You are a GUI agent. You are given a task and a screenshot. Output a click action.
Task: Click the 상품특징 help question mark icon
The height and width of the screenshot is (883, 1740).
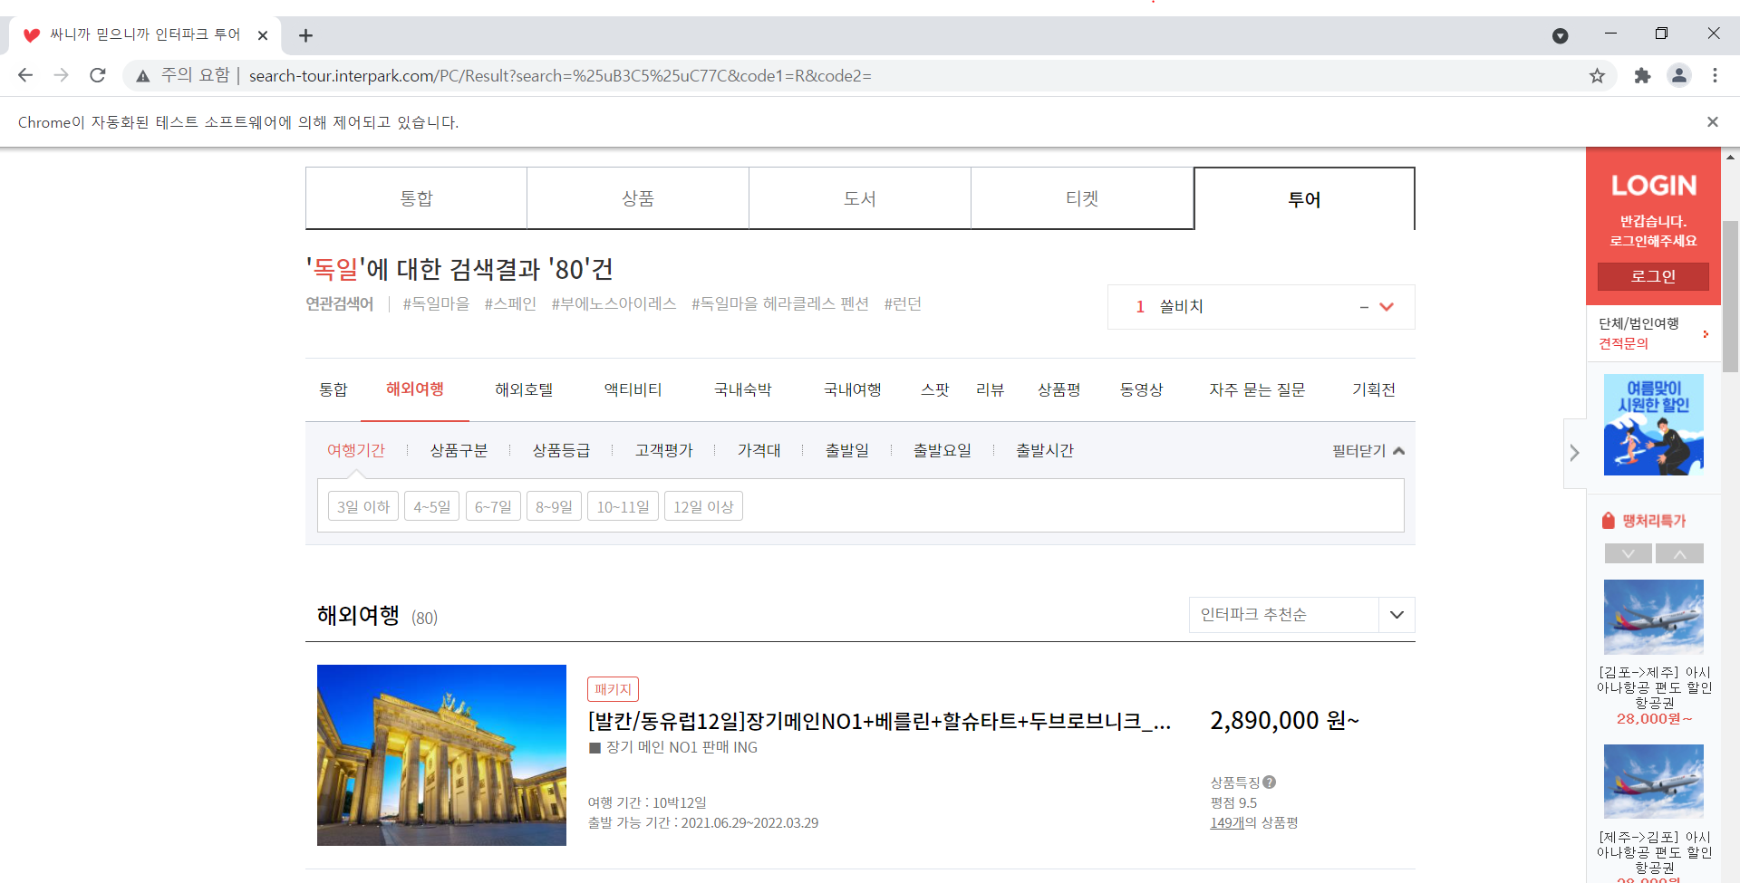point(1270,782)
